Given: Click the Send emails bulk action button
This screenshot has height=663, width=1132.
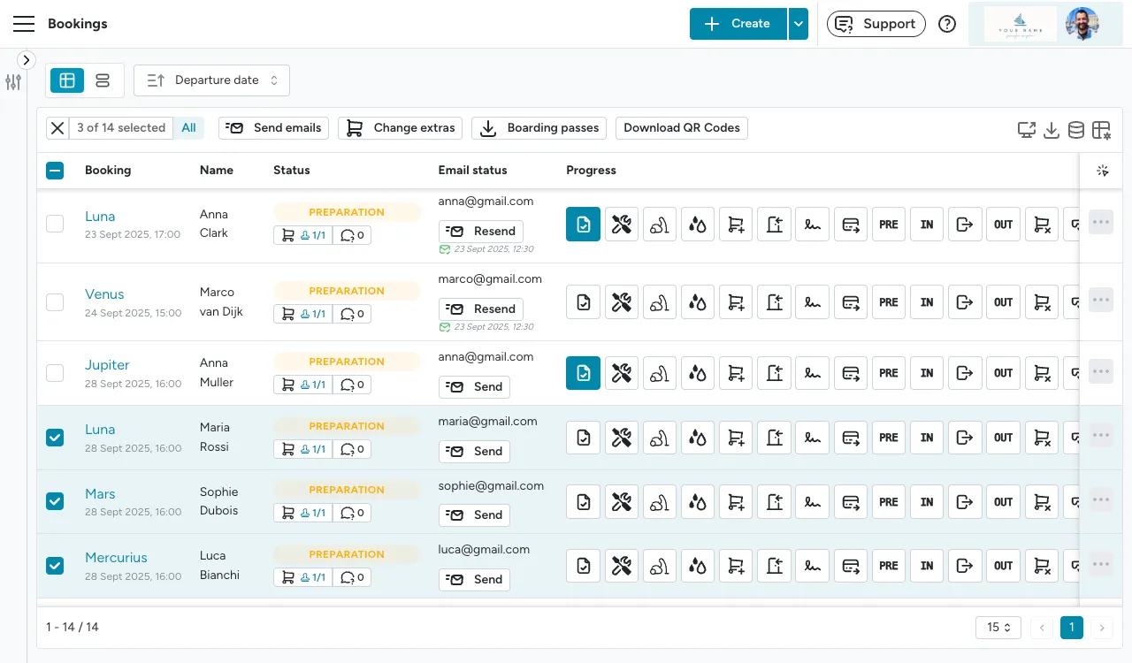Looking at the screenshot, I should tap(273, 127).
